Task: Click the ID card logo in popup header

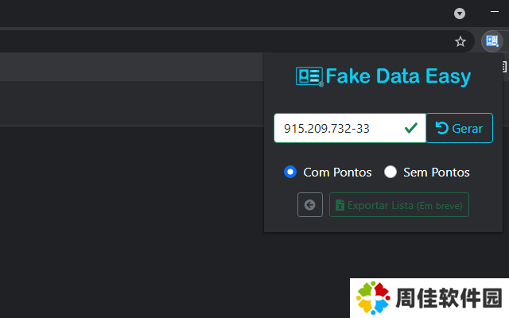Action: (x=309, y=76)
